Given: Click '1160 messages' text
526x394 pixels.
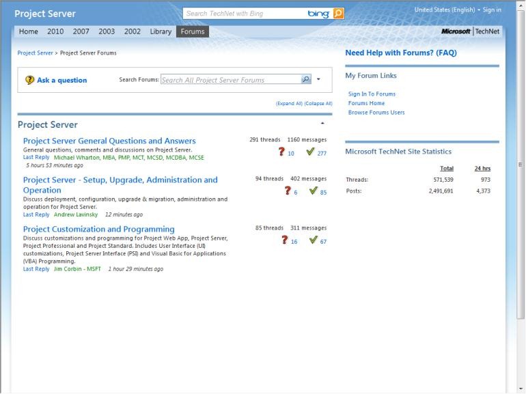Looking at the screenshot, I should click(307, 140).
